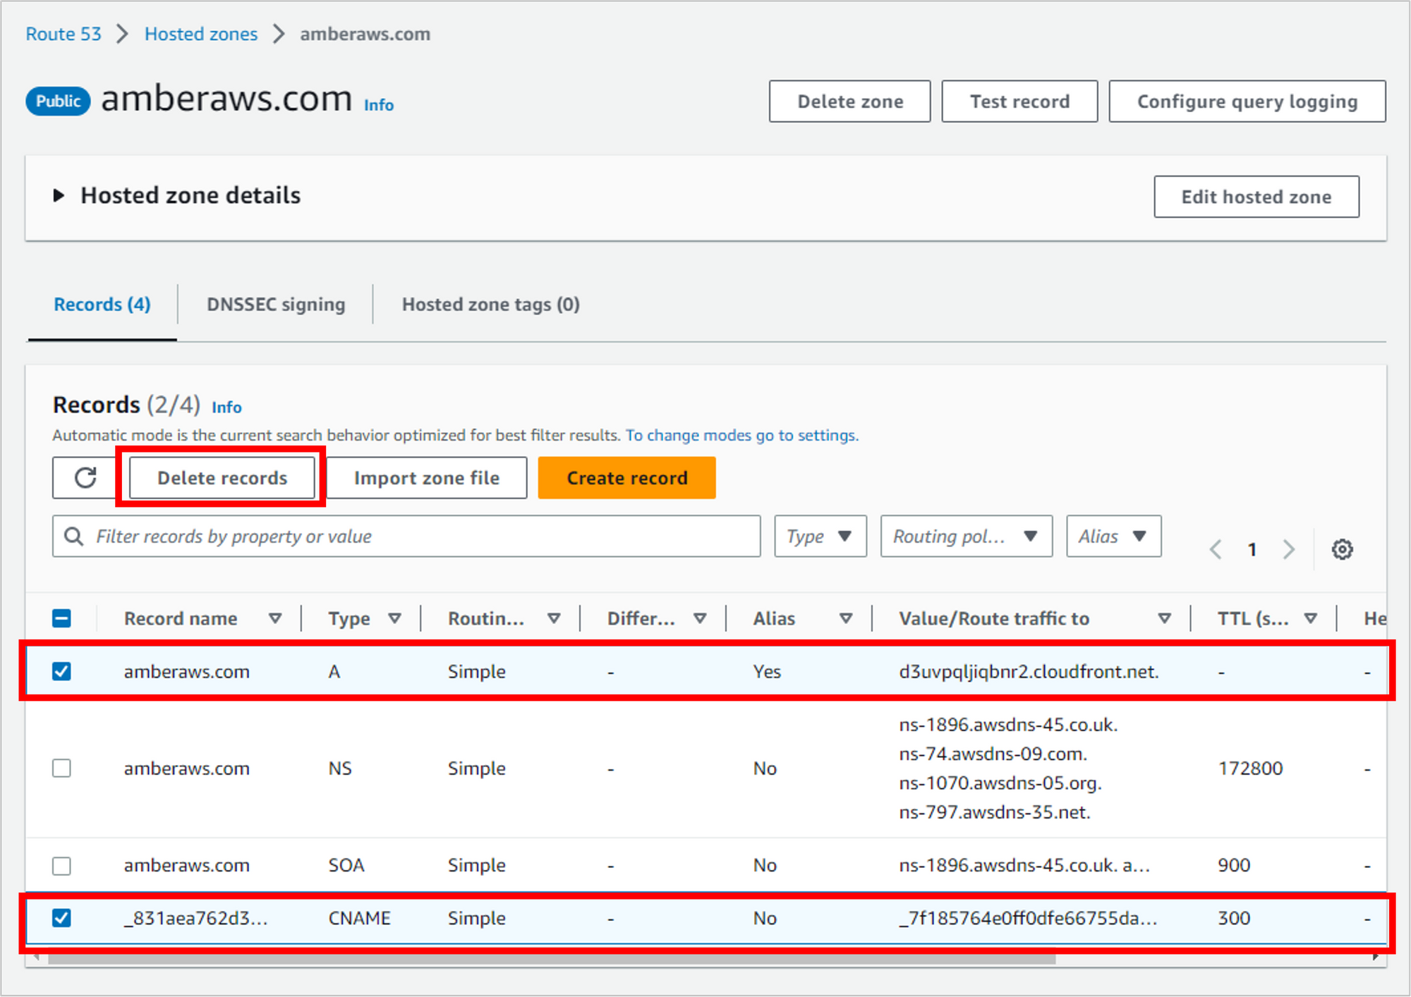Click Import zone file button
The width and height of the screenshot is (1411, 997).
427,478
